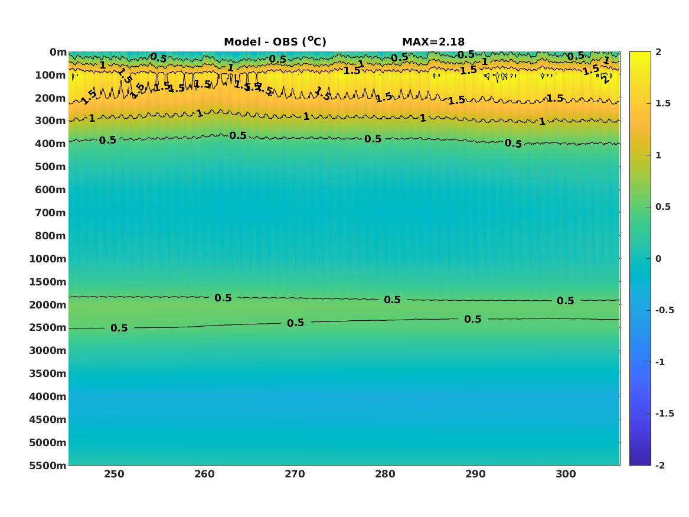The height and width of the screenshot is (517, 689).
Task: Click the '290' x-axis tick label
Action: (475, 474)
